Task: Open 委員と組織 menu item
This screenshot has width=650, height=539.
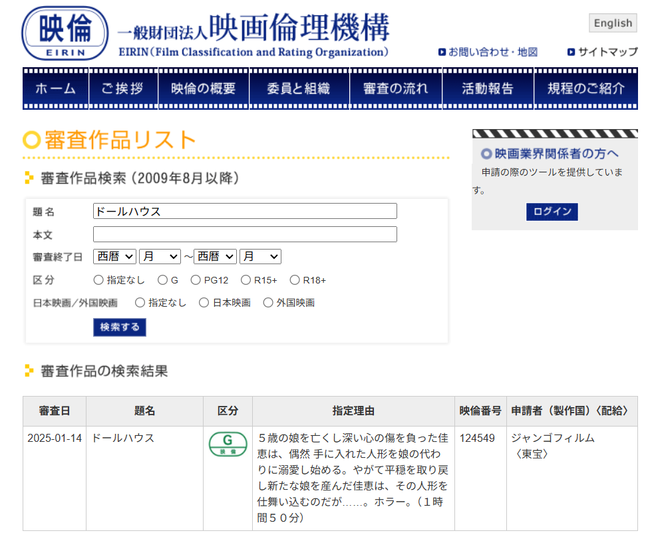Action: tap(299, 89)
